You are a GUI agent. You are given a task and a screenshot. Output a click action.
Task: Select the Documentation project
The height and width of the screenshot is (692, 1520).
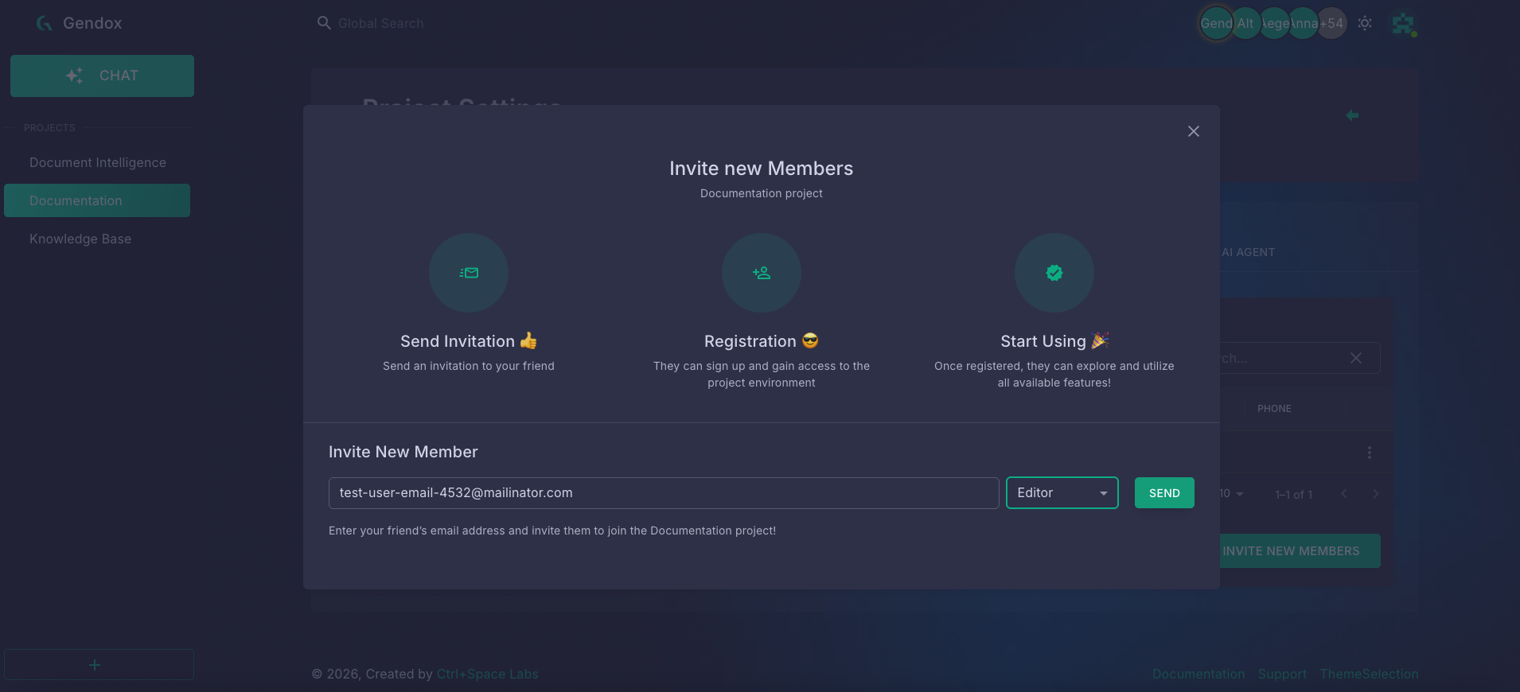97,200
